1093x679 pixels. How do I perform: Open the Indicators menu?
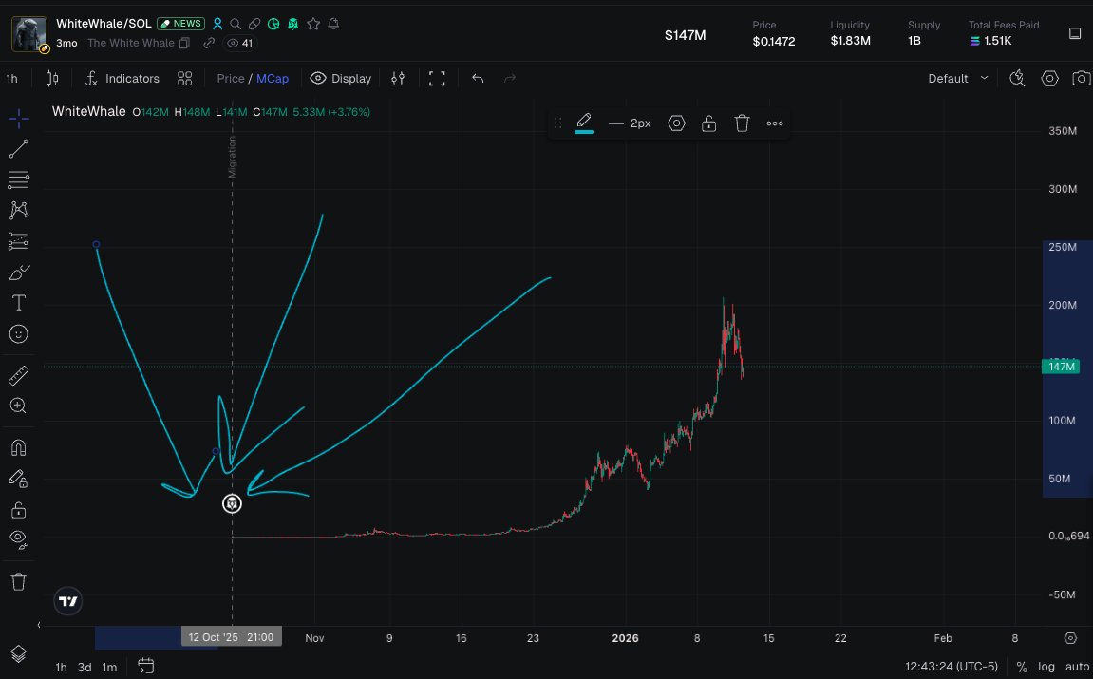click(122, 79)
